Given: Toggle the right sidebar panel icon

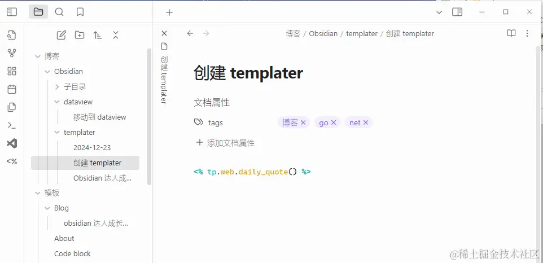Looking at the screenshot, I should pos(457,12).
